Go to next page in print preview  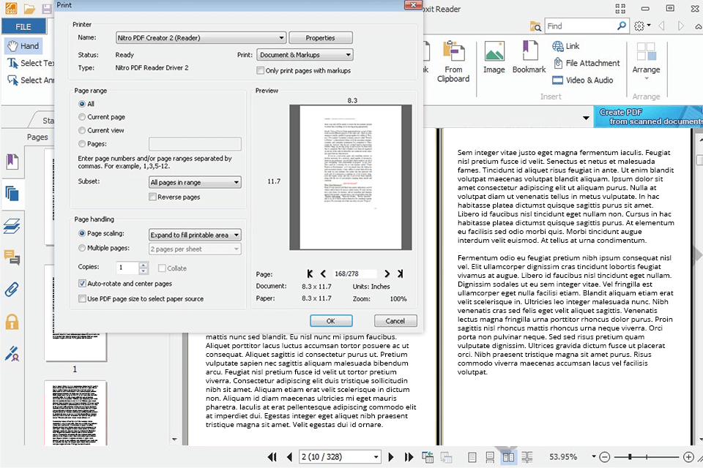(387, 274)
